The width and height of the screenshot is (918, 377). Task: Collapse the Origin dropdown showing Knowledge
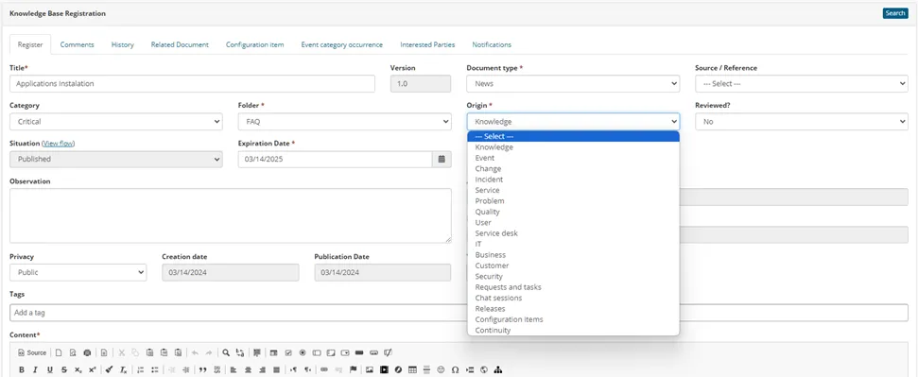point(573,122)
